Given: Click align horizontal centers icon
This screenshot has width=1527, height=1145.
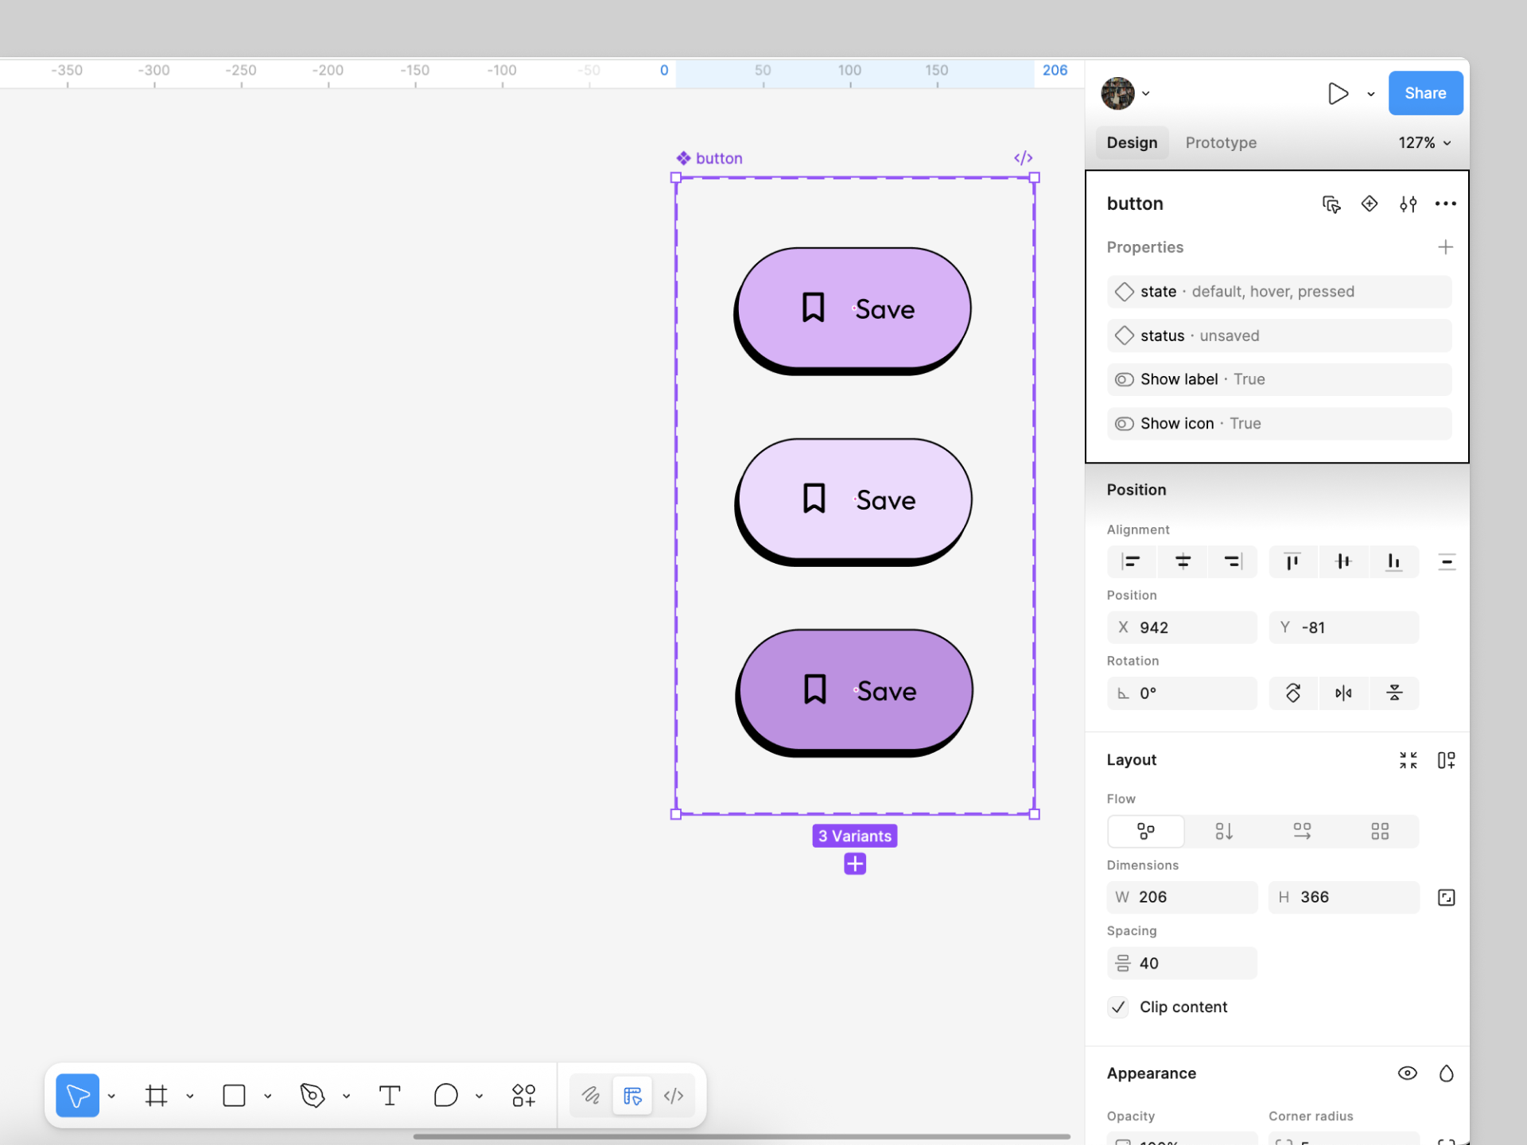Looking at the screenshot, I should point(1183,562).
